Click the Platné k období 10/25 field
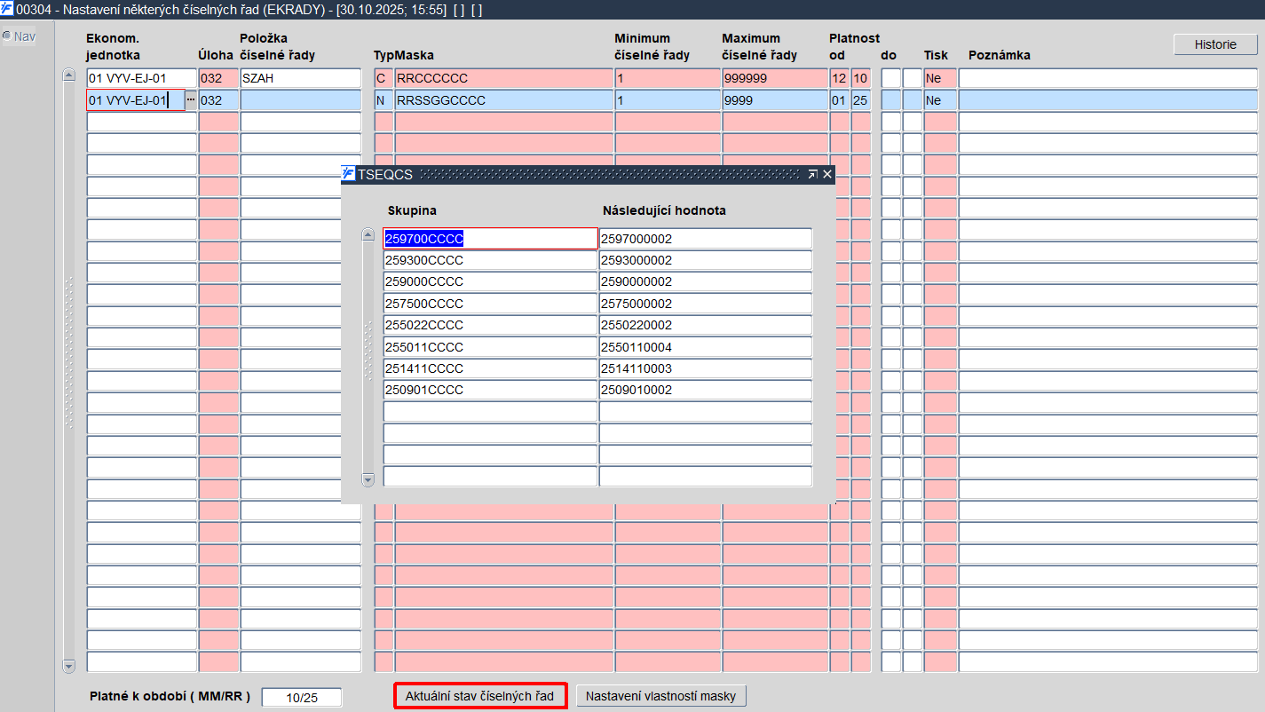 (x=302, y=698)
